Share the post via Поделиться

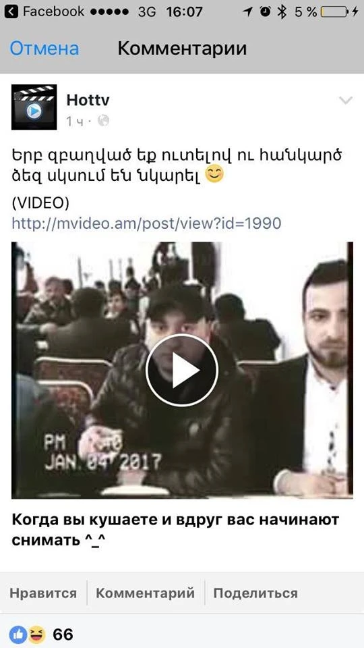coord(255,593)
